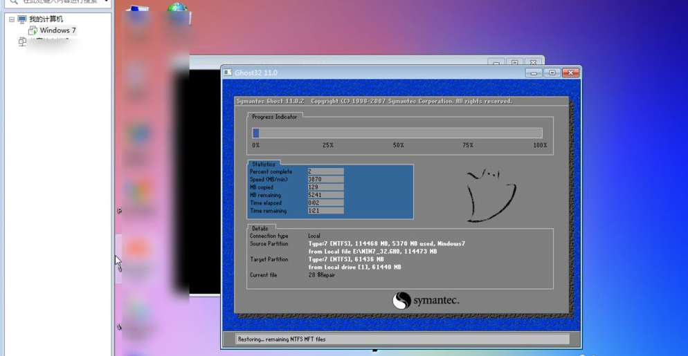Image resolution: width=688 pixels, height=356 pixels.
Task: Click the Source Partition label
Action: [269, 244]
